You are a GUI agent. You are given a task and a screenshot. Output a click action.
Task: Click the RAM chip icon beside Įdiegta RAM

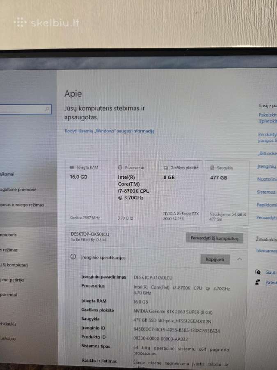(x=72, y=167)
